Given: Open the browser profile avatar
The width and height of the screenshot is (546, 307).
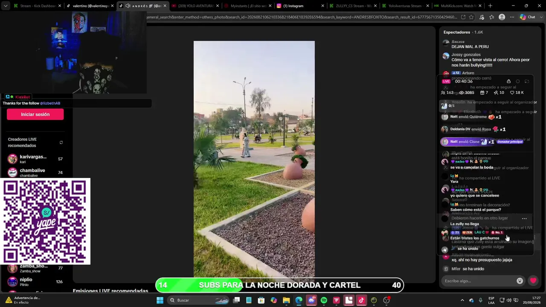Looking at the screenshot, I should tap(502, 17).
